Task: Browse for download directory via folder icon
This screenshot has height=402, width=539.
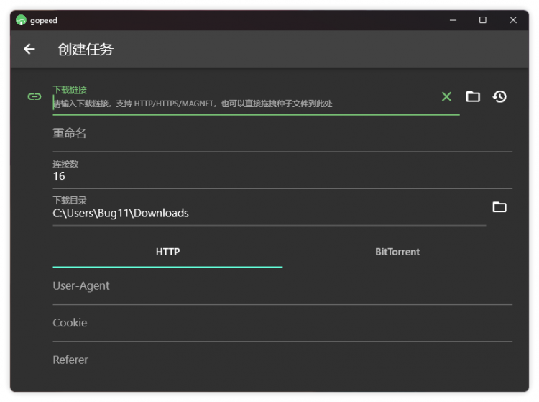Action: (x=499, y=207)
